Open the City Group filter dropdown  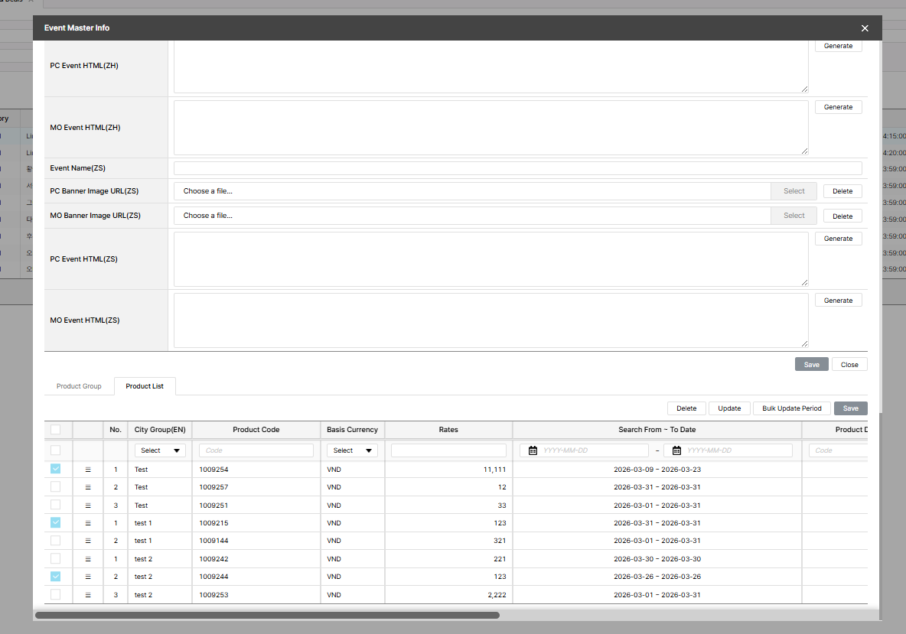[x=160, y=450]
